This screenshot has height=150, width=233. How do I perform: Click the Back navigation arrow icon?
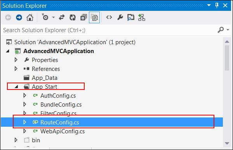[x=8, y=17]
